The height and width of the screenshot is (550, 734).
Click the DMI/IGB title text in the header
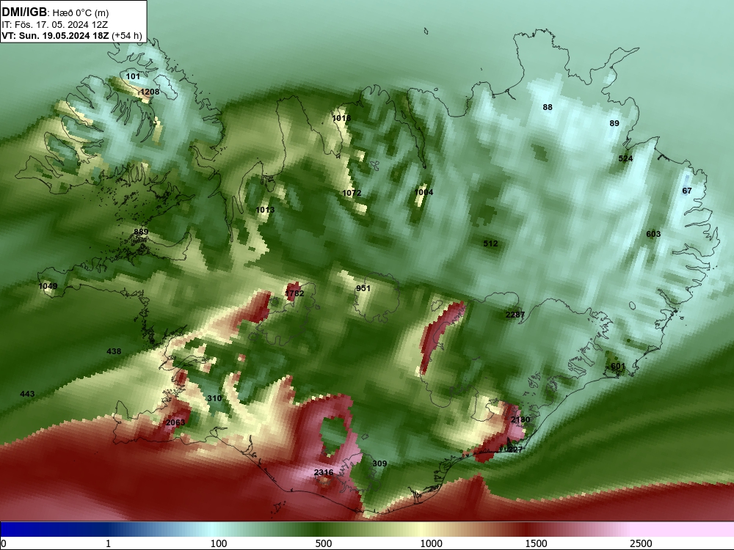click(24, 12)
